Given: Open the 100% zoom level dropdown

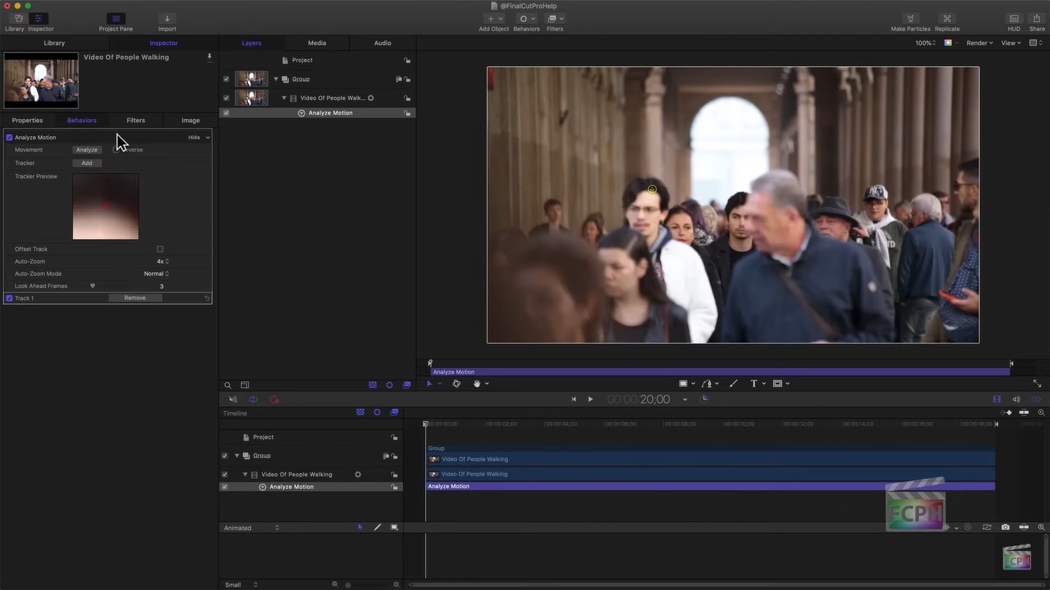Looking at the screenshot, I should tap(925, 43).
